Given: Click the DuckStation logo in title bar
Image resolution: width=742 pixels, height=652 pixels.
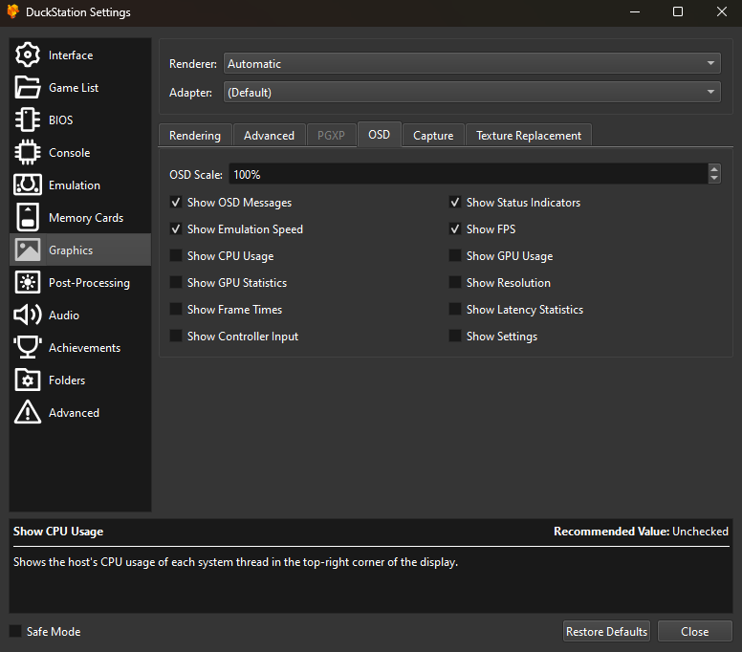Looking at the screenshot, I should click(x=12, y=11).
